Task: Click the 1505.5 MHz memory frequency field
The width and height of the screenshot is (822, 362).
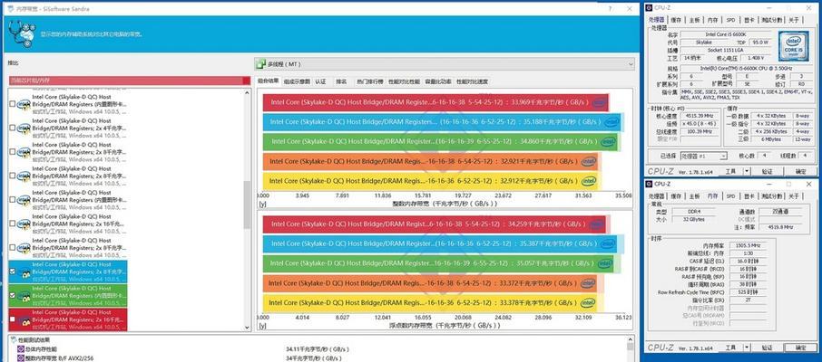Action: (x=749, y=245)
